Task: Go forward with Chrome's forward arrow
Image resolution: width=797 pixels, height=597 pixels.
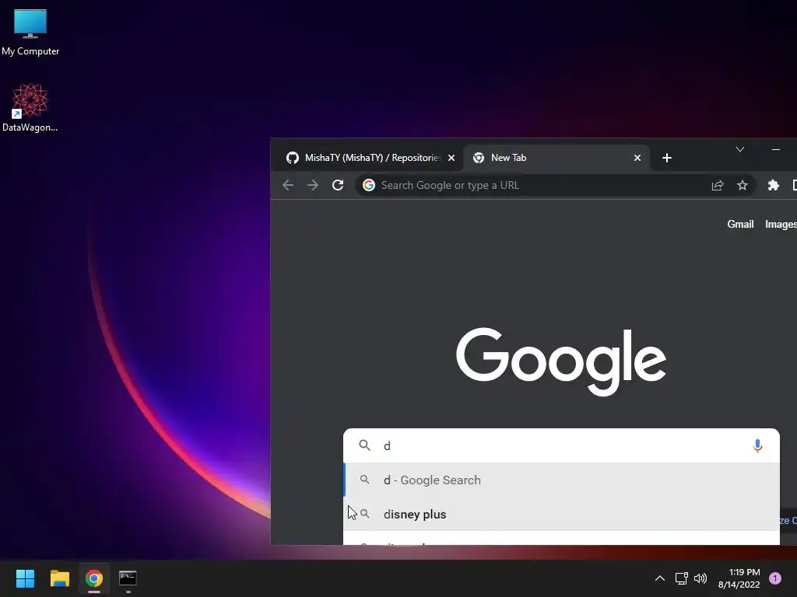Action: [x=313, y=185]
